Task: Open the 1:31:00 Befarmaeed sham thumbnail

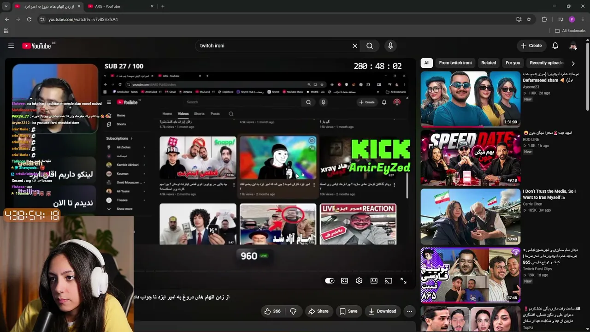Action: click(x=470, y=99)
